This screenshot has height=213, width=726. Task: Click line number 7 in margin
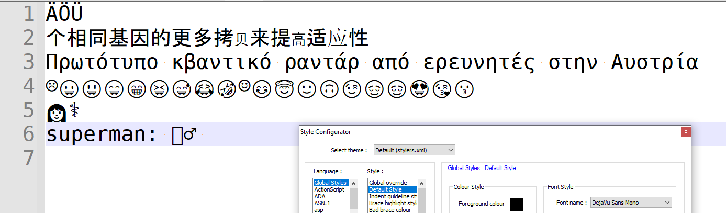30,158
